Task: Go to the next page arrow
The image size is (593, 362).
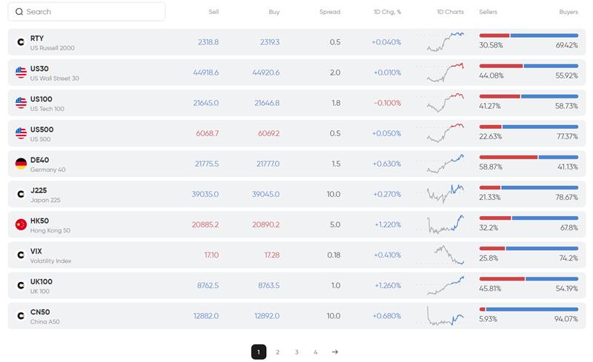Action: [x=335, y=352]
